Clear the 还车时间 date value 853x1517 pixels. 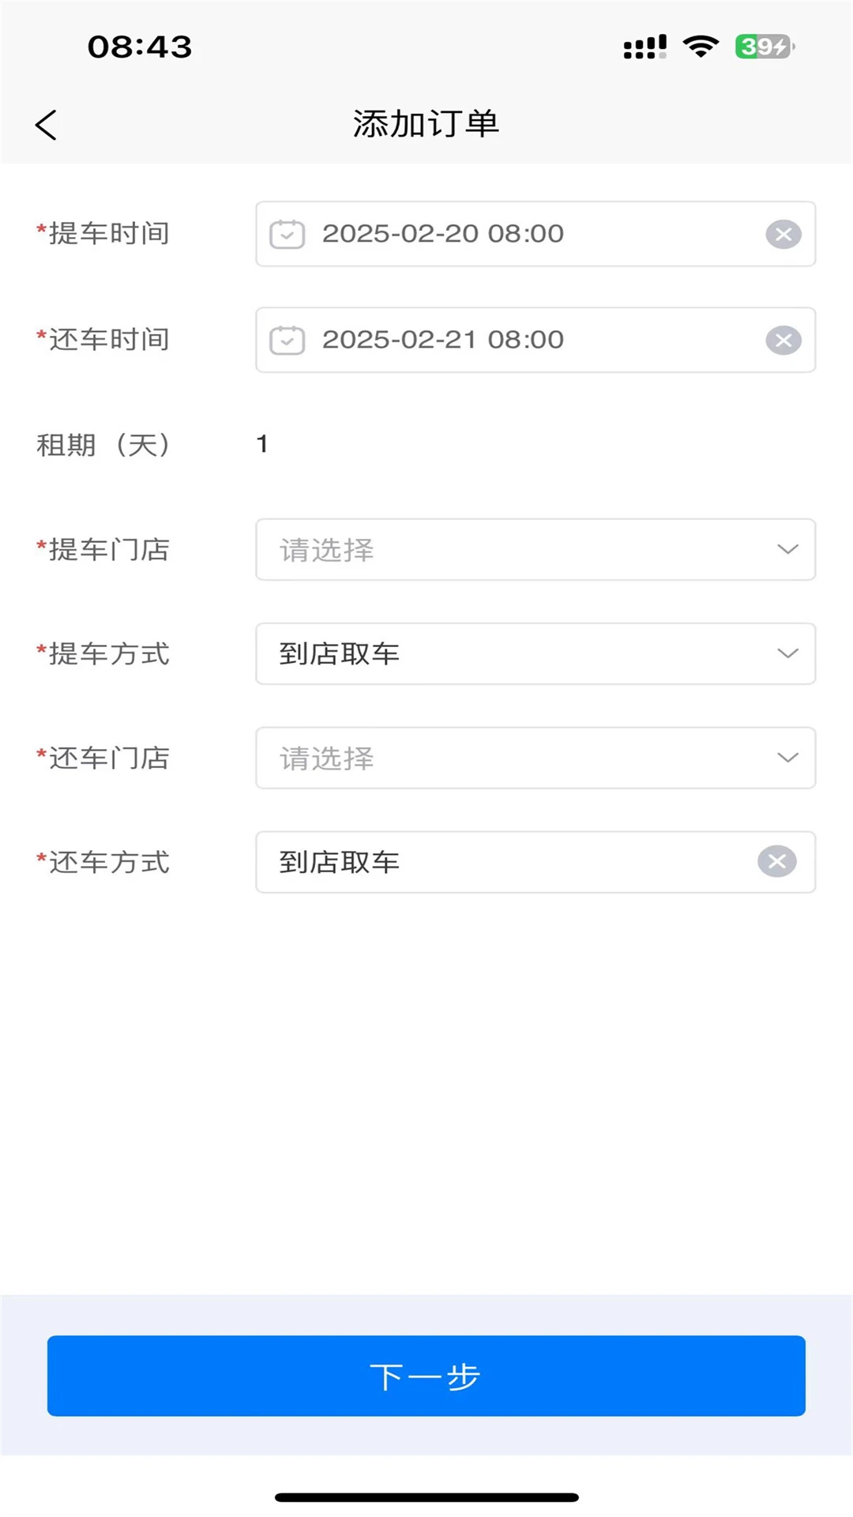pos(783,340)
